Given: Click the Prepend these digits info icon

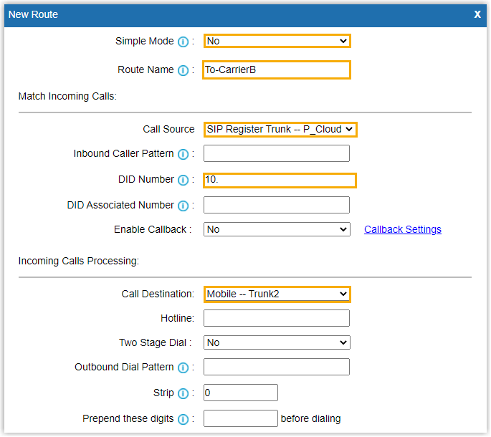Looking at the screenshot, I should coord(183,419).
